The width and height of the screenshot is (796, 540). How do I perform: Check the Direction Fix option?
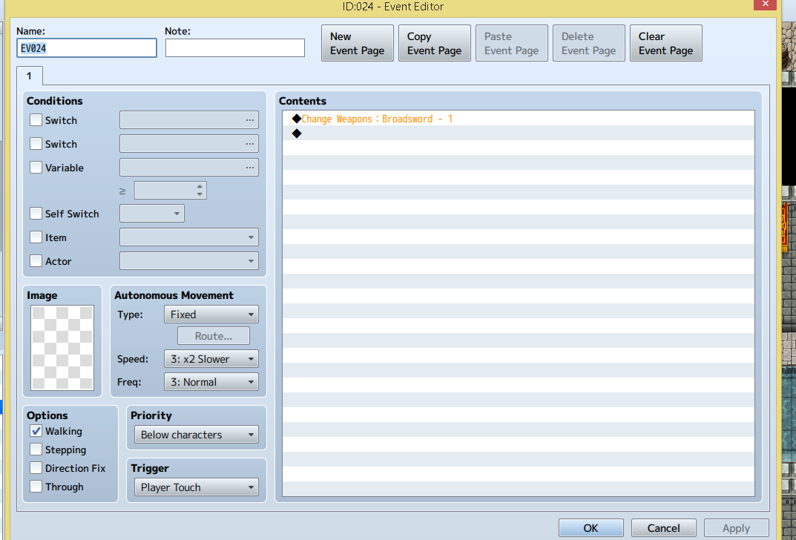coord(36,468)
